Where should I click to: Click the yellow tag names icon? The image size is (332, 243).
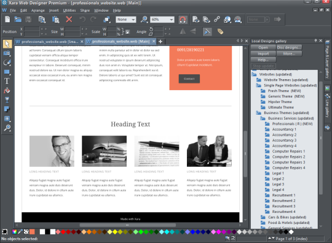pos(220,32)
